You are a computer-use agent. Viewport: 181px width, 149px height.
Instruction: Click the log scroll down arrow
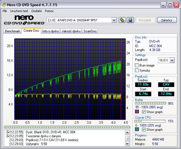127,144
